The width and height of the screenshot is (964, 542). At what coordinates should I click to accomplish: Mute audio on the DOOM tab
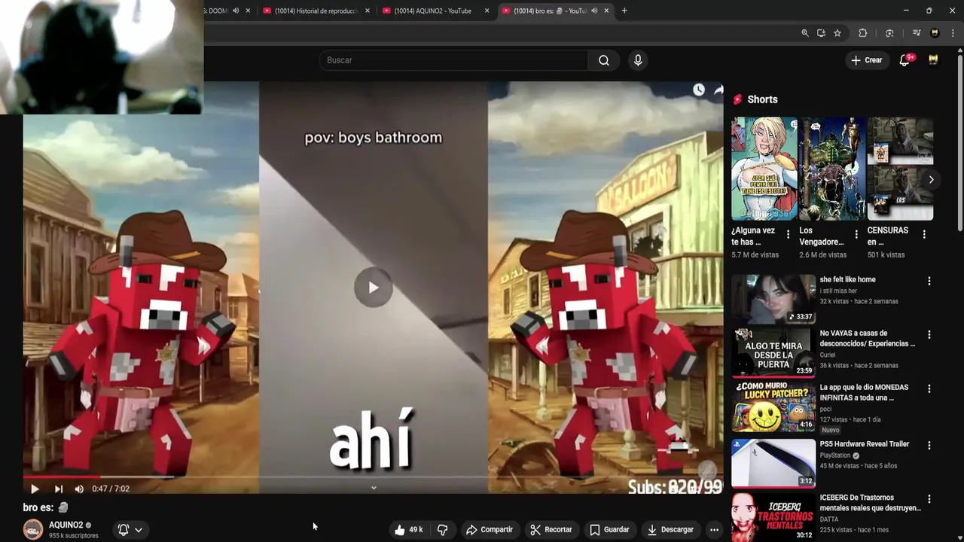pyautogui.click(x=236, y=11)
